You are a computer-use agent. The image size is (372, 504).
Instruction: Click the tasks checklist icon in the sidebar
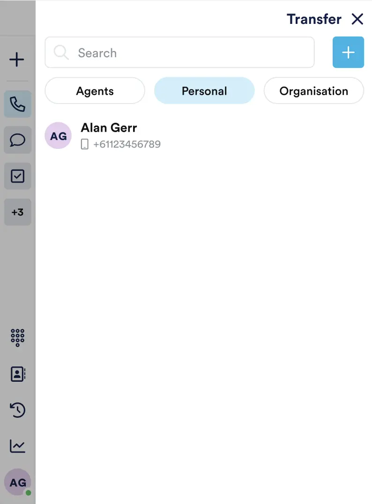pyautogui.click(x=17, y=176)
